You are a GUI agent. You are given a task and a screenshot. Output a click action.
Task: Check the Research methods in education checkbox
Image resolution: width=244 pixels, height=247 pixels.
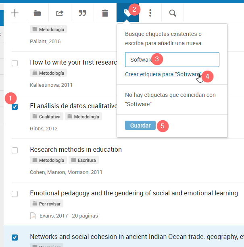[x=15, y=150]
